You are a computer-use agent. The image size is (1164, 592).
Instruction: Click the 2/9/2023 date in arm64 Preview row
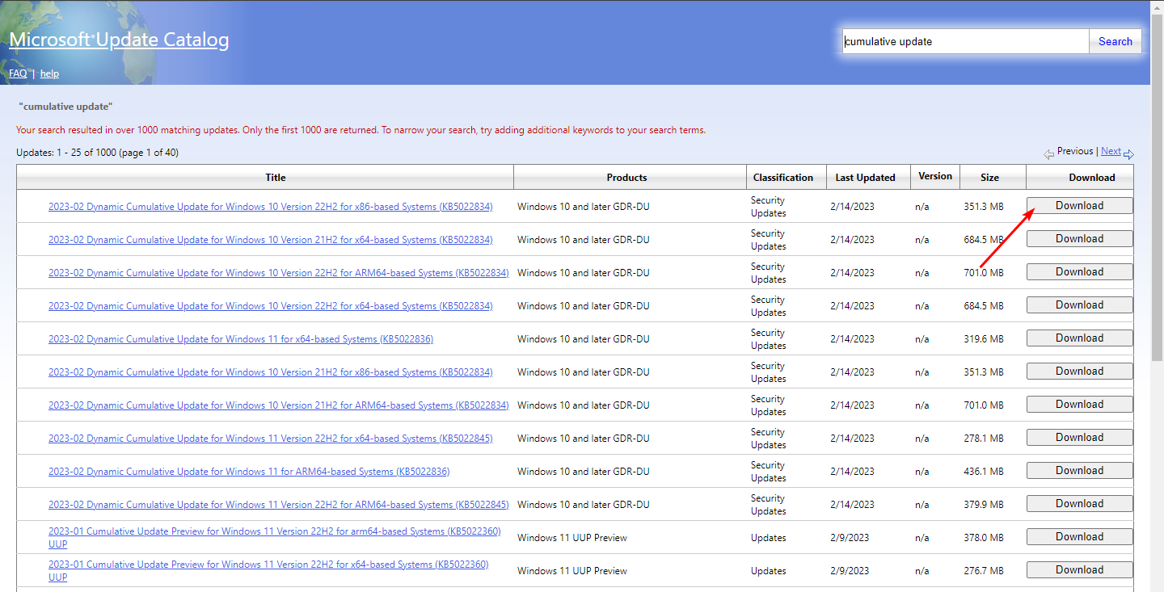coord(850,538)
